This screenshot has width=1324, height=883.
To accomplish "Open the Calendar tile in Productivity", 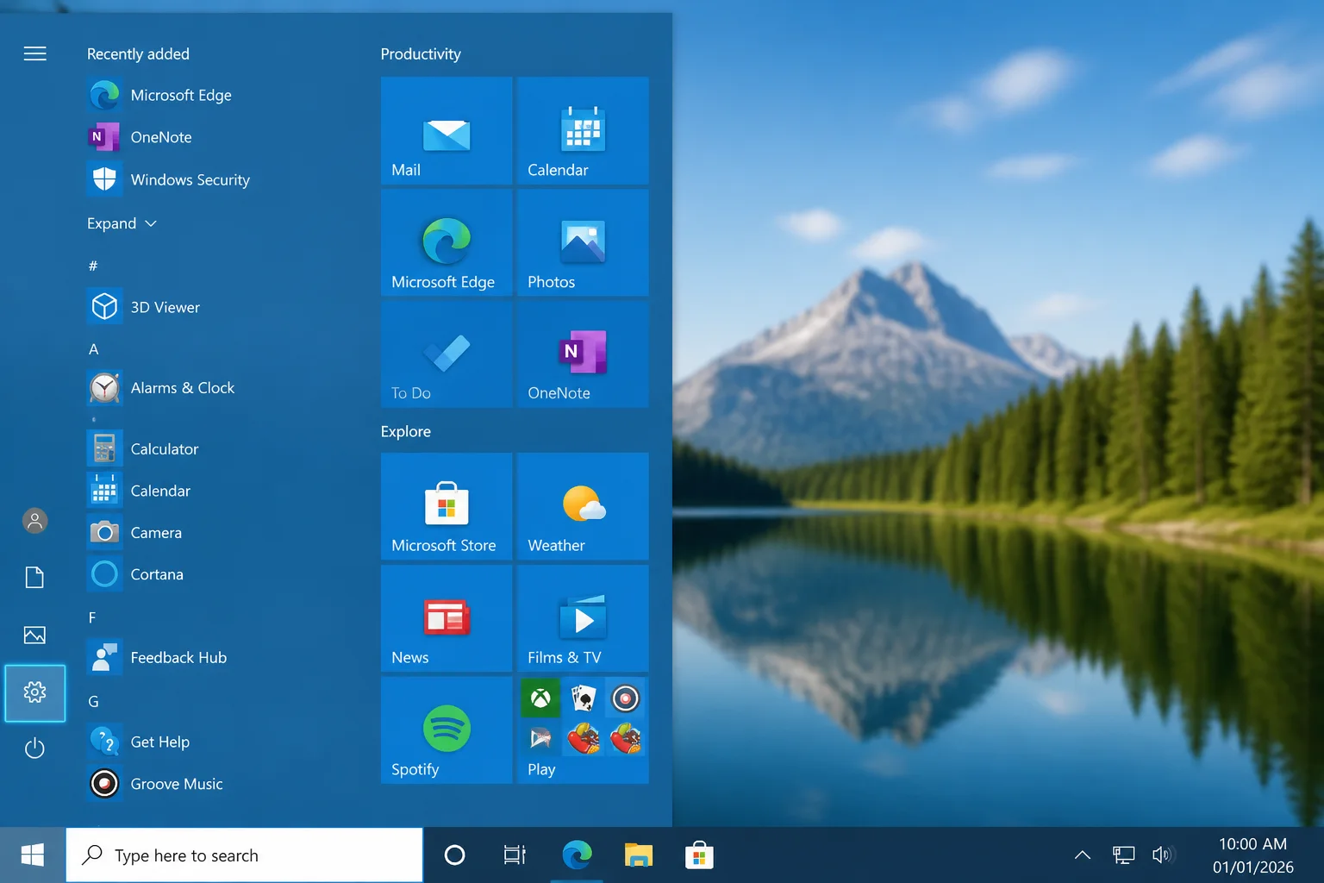I will coord(583,130).
